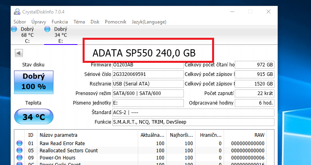
Task: Open the Téma menu
Action: [x=79, y=22]
